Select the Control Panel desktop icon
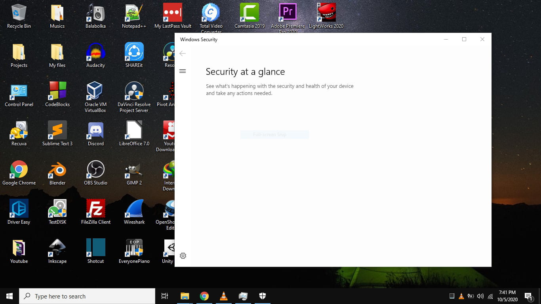 pos(19,95)
